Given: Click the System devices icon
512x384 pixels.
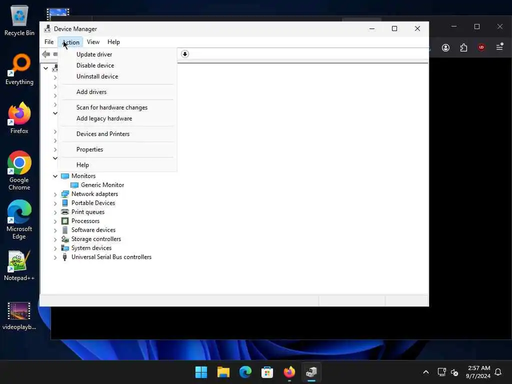Looking at the screenshot, I should tap(65, 248).
